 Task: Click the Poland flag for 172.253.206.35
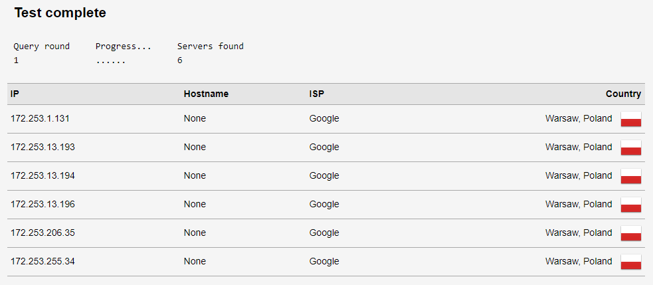click(631, 233)
